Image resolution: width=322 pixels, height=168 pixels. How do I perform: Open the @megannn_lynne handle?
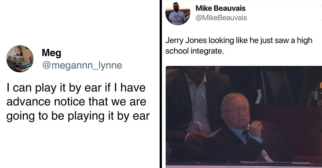(x=82, y=65)
